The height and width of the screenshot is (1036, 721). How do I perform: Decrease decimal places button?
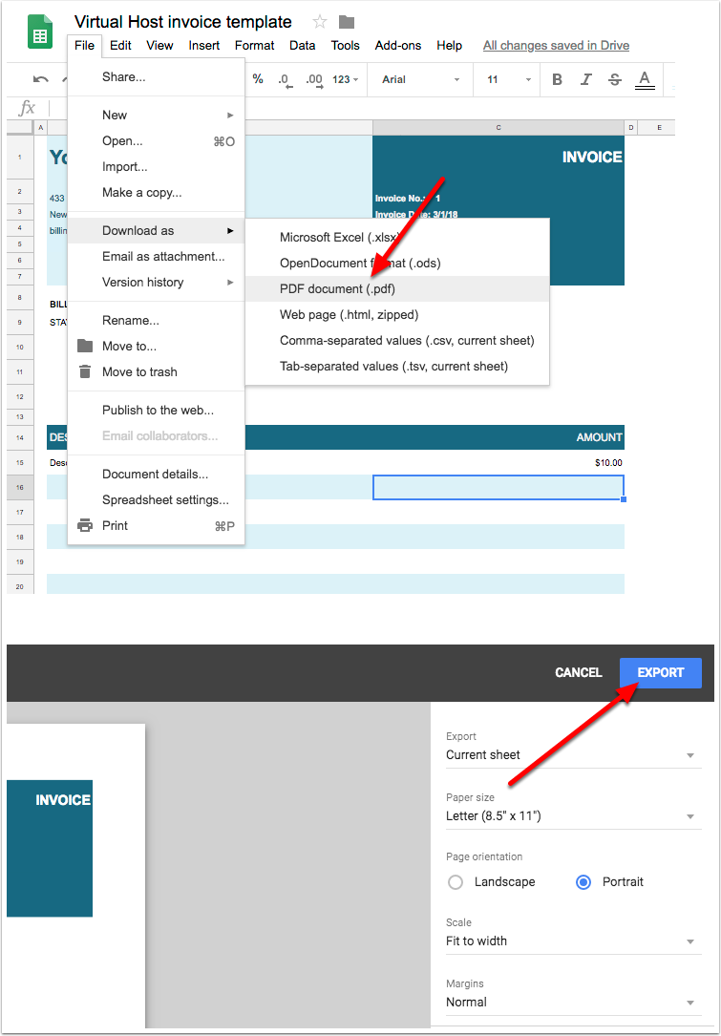tap(285, 80)
